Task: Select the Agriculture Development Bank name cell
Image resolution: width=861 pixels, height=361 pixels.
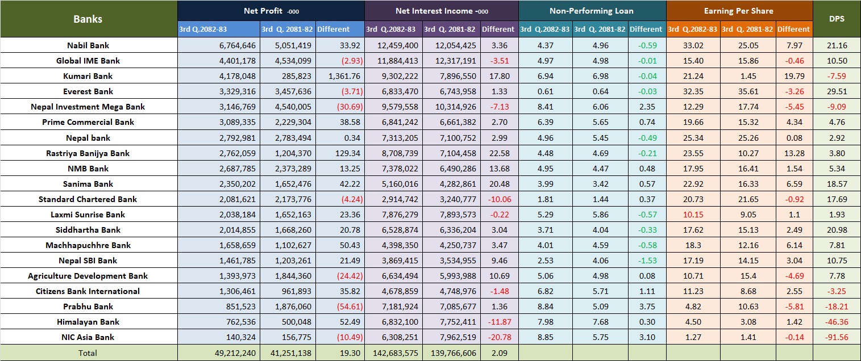Action: pyautogui.click(x=88, y=276)
